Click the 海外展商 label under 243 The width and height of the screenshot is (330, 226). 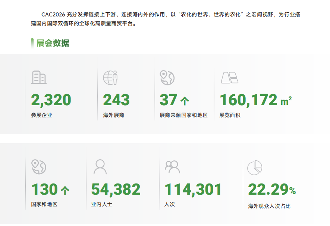click(113, 115)
